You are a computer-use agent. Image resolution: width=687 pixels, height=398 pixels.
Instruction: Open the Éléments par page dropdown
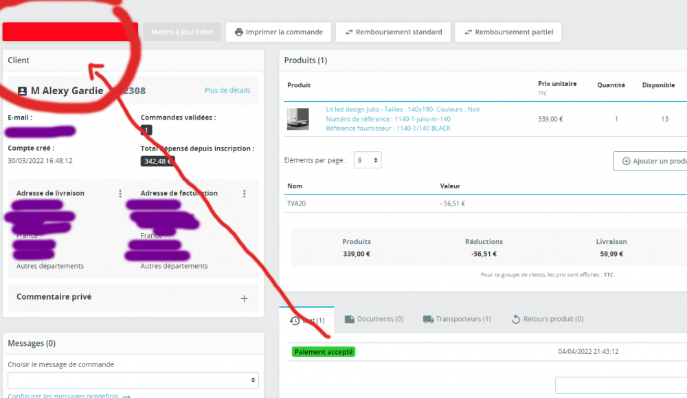(x=369, y=159)
